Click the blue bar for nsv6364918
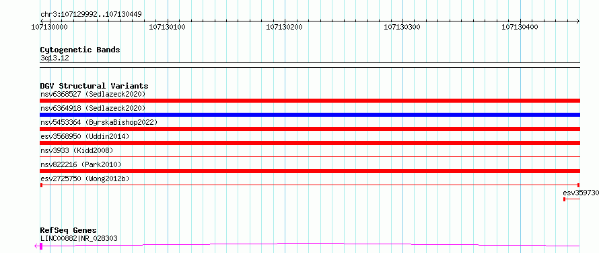 tap(310, 115)
